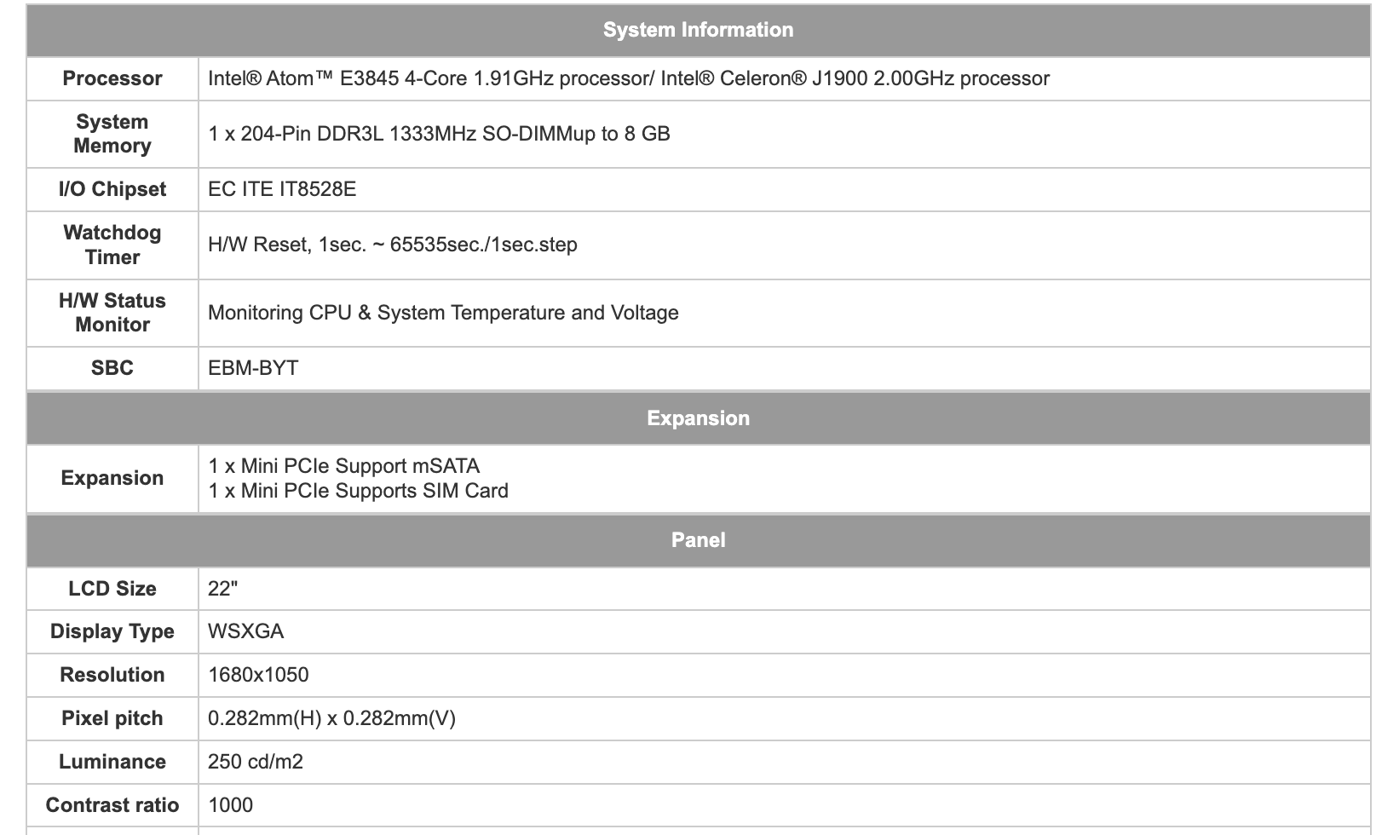Select the 250 cd/m2 luminance value

[256, 762]
